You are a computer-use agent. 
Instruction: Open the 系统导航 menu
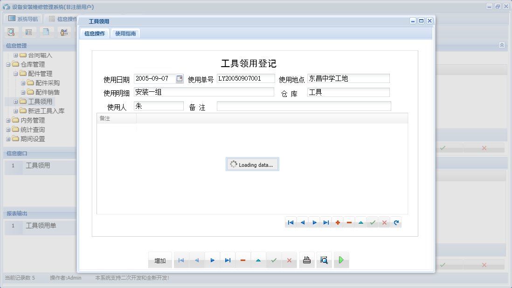click(23, 19)
